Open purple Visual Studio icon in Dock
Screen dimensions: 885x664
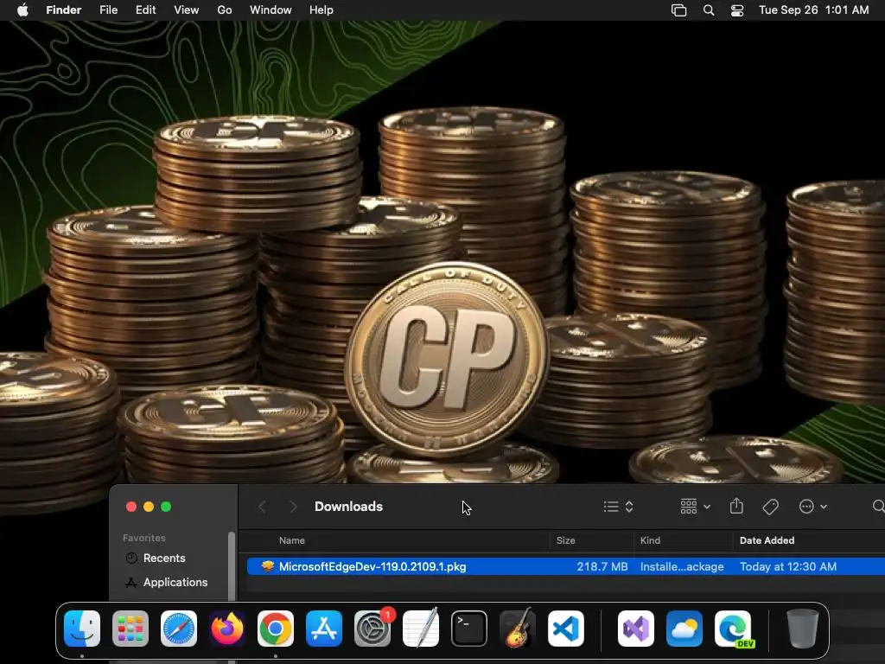[636, 628]
